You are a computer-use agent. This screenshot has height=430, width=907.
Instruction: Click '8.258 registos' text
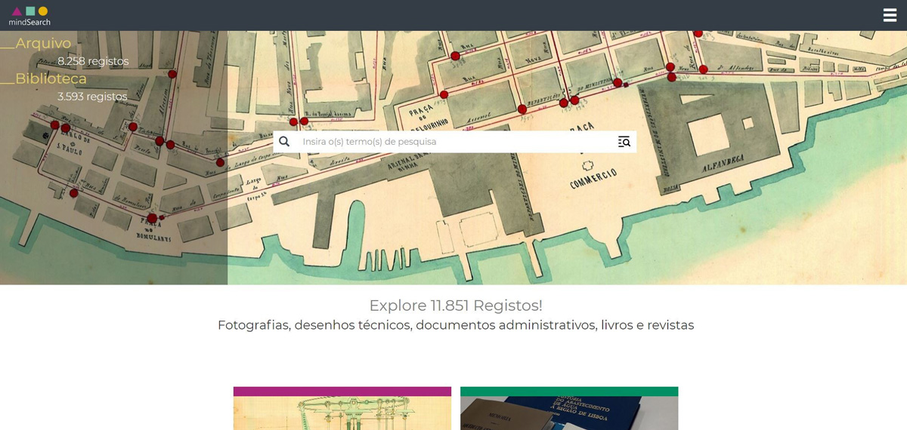[93, 61]
